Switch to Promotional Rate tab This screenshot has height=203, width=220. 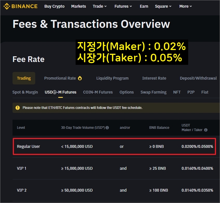click(63, 78)
